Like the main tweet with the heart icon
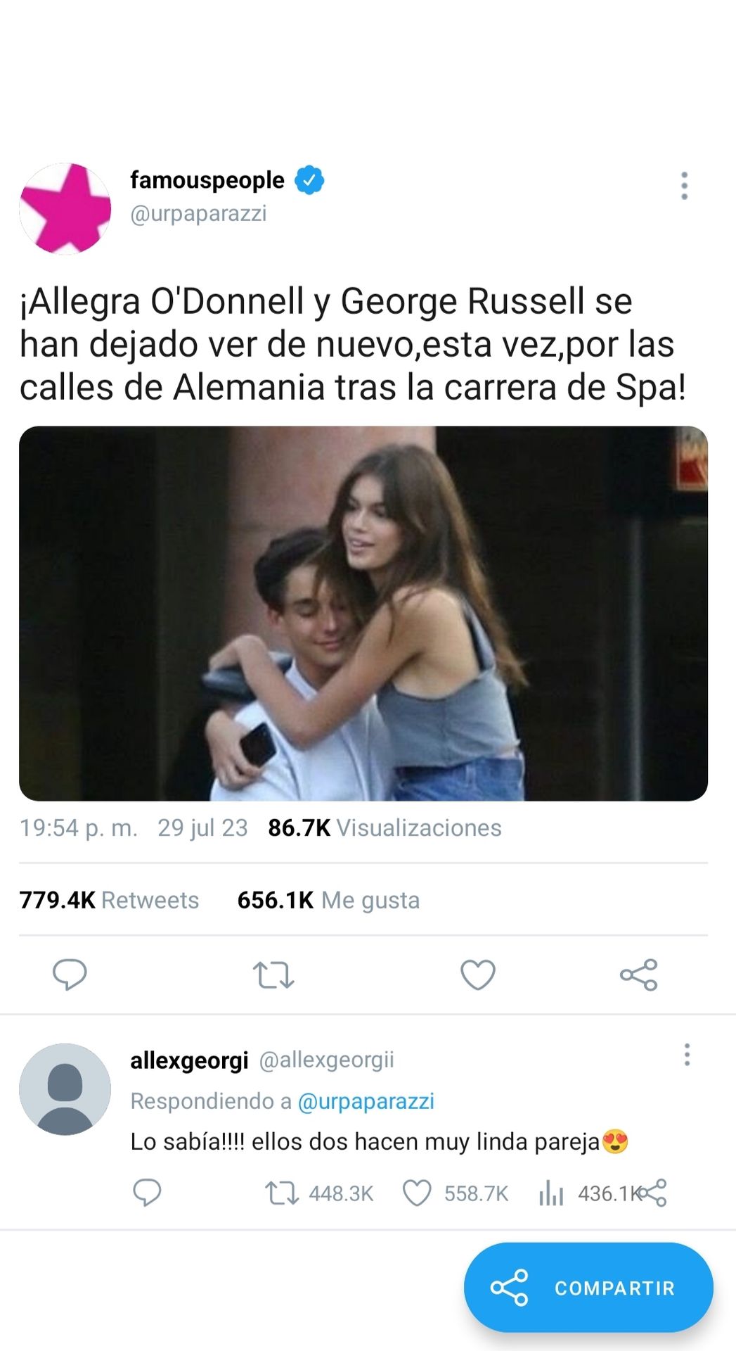 (x=478, y=975)
